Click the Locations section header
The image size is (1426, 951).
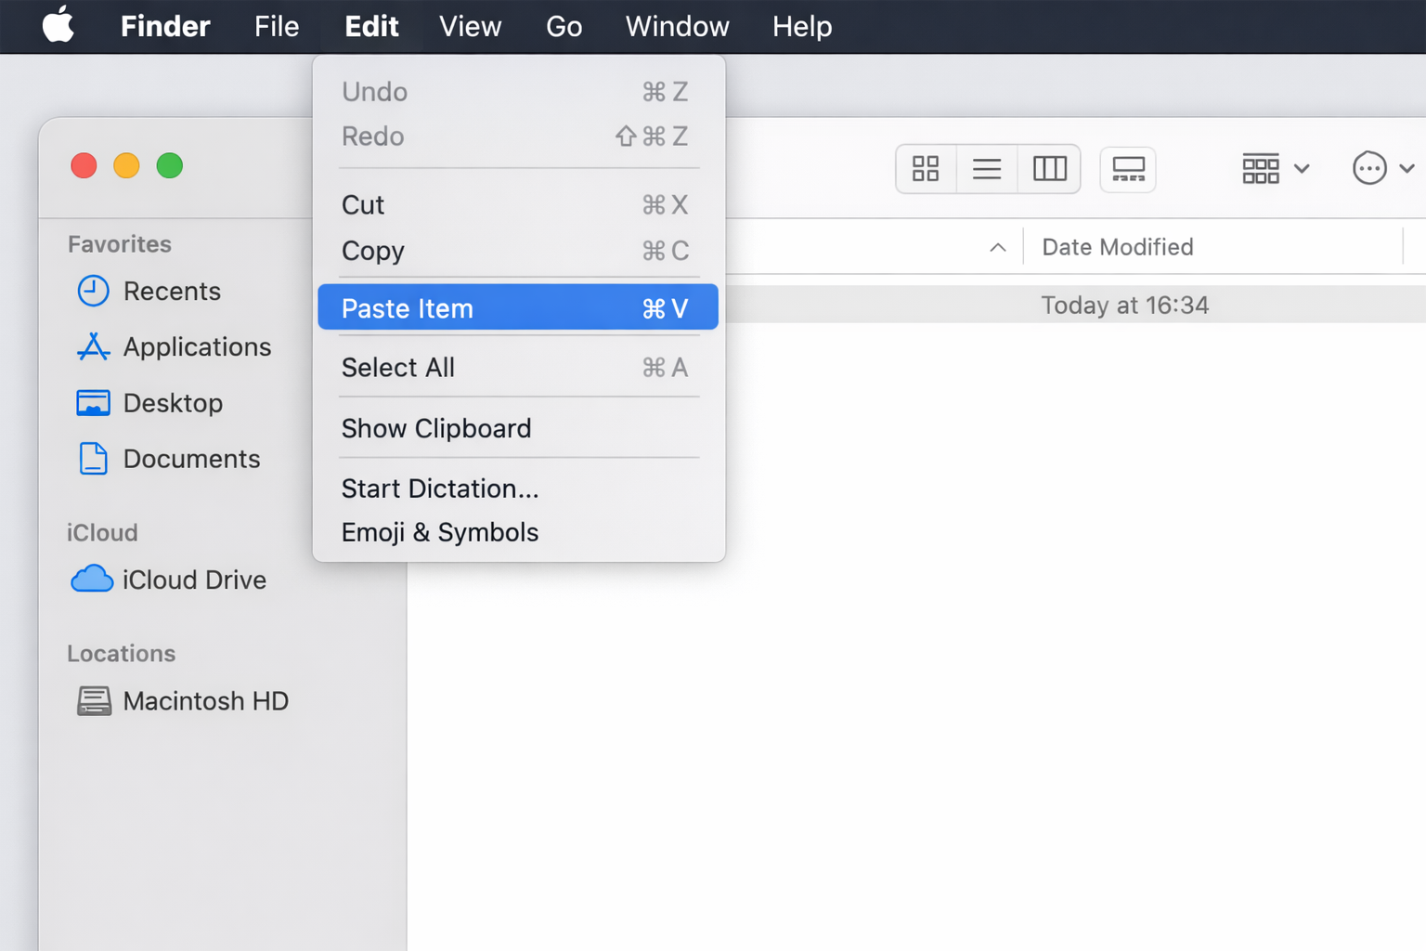click(x=121, y=654)
